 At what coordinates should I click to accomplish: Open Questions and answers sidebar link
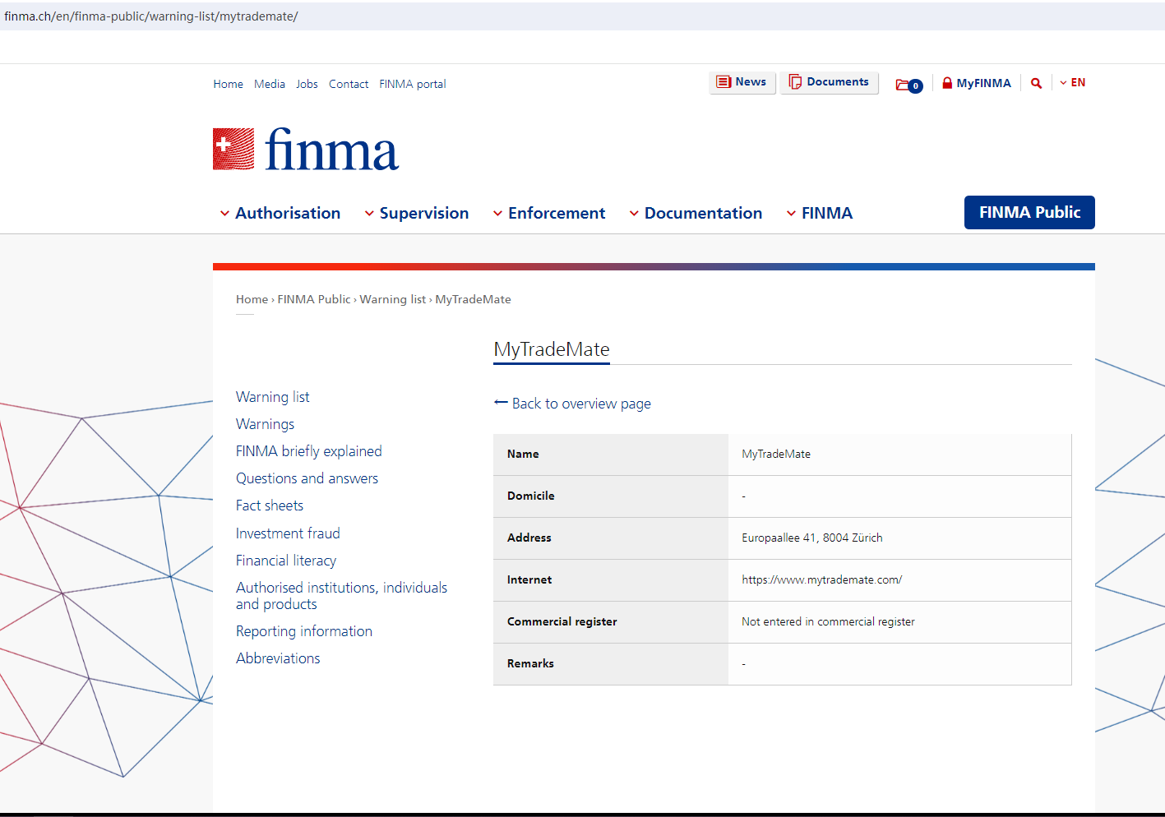(307, 478)
